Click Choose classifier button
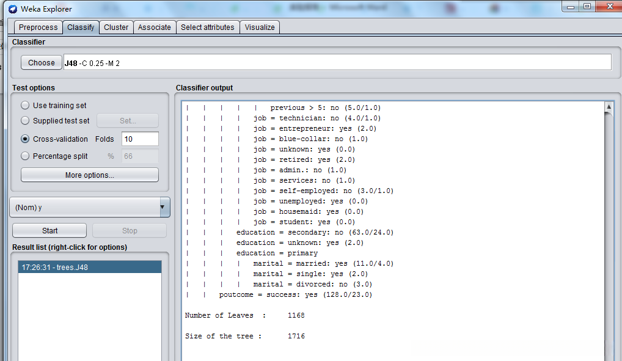622x361 pixels. (x=42, y=63)
